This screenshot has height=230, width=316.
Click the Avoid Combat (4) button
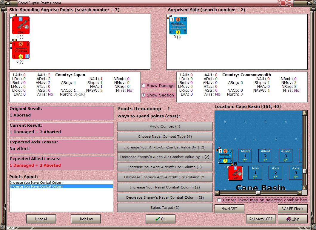click(165, 126)
